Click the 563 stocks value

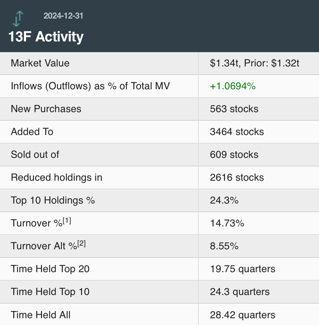234,109
